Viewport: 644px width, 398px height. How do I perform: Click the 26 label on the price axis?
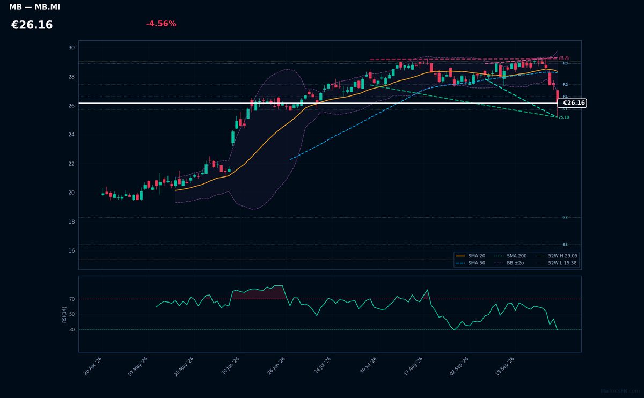[x=71, y=106]
